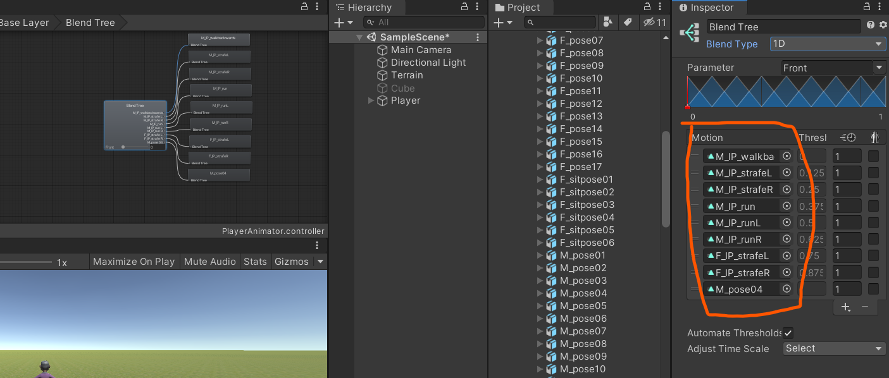Open the Blend Type 1D dropdown
This screenshot has height=378, width=889.
click(828, 44)
